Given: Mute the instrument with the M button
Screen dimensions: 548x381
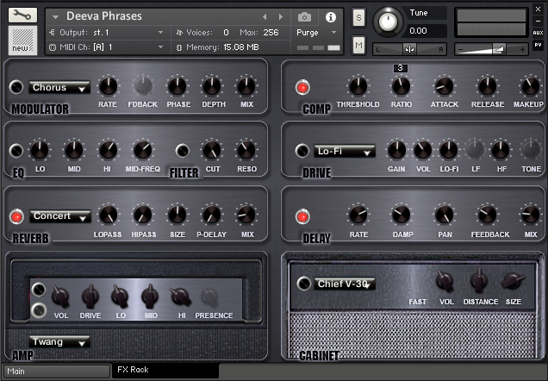Looking at the screenshot, I should 358,44.
